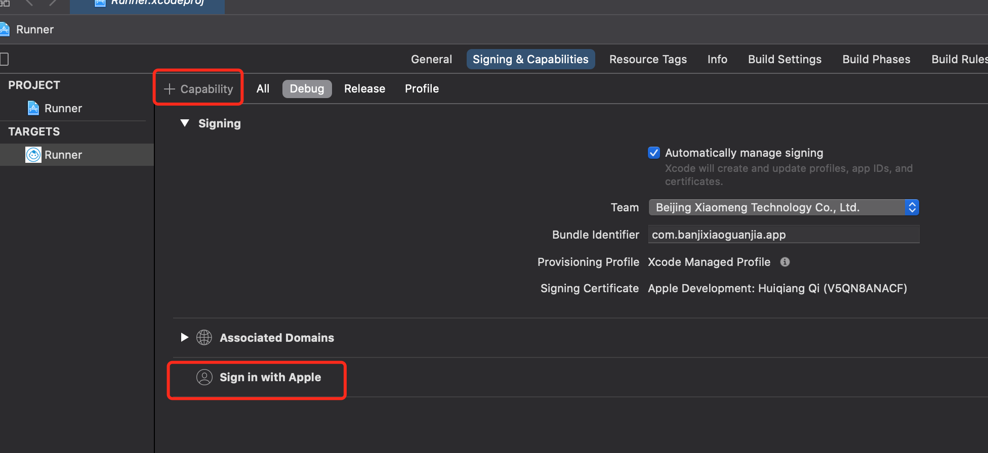Open the Build Settings tab

tap(785, 59)
